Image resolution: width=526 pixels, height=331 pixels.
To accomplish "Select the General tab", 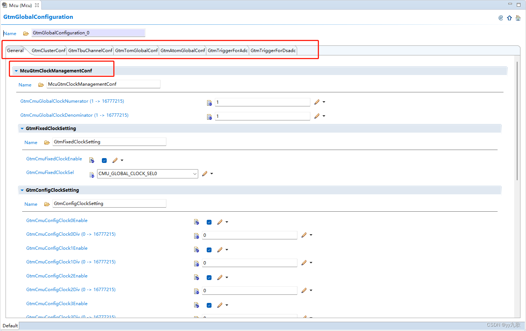I will coord(15,51).
